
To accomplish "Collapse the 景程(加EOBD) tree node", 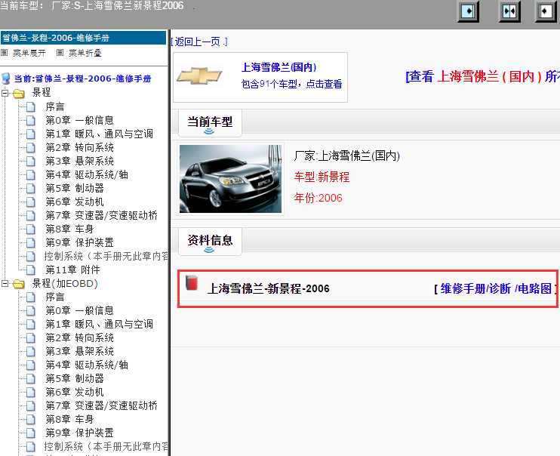I will pos(5,283).
